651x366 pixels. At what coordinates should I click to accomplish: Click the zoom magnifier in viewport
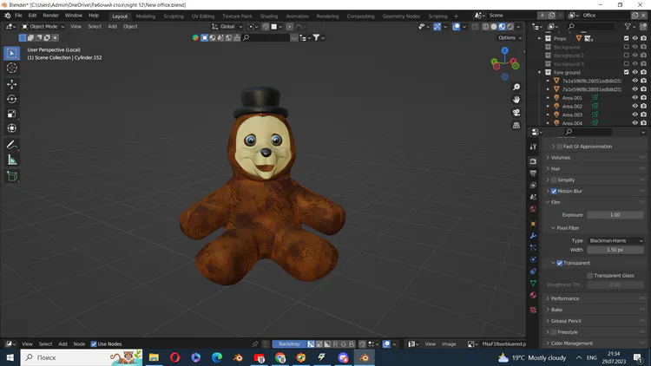click(516, 87)
